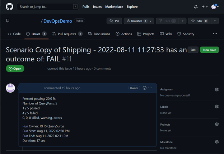The width and height of the screenshot is (224, 154).
Task: Switch to the Pull requests tab
Action: click(x=67, y=34)
